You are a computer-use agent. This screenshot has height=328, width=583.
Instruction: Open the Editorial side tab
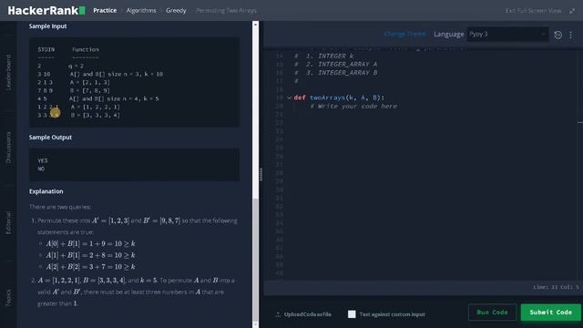point(8,222)
